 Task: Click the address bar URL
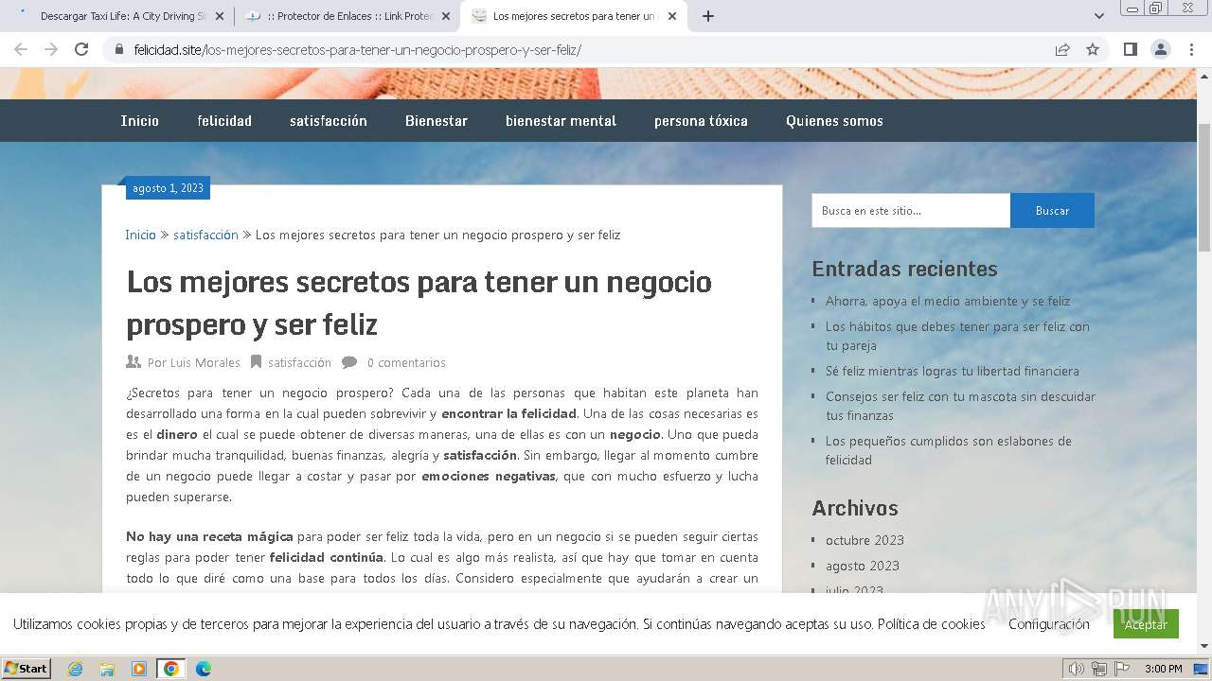pyautogui.click(x=357, y=49)
